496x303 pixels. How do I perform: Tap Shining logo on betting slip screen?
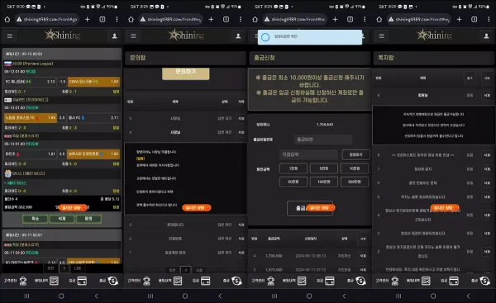pos(62,35)
